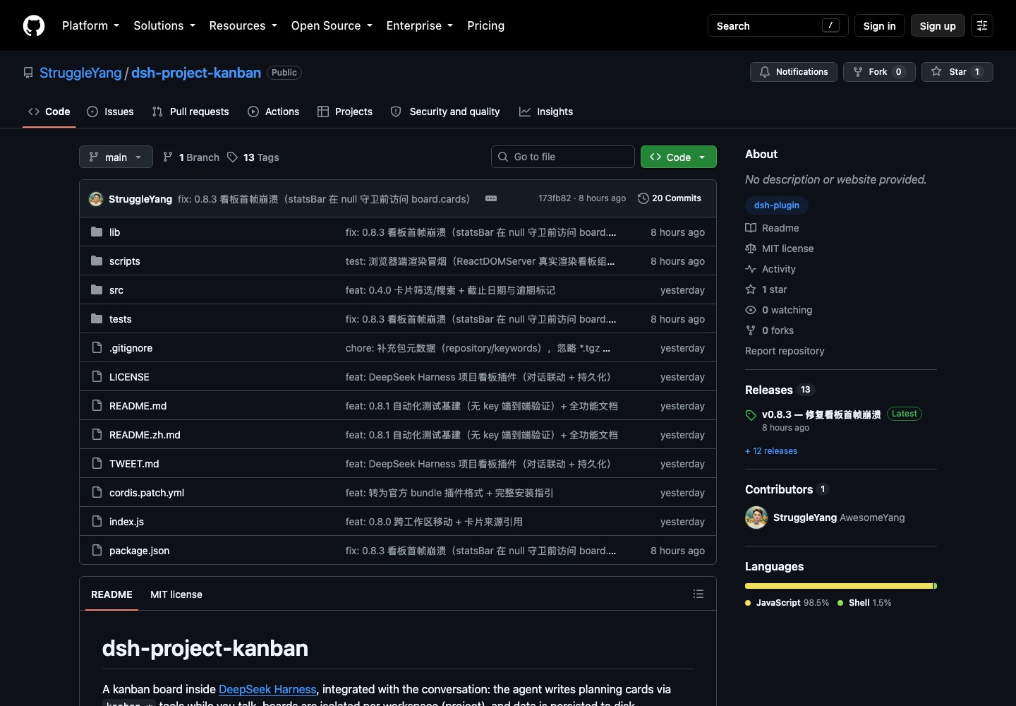
Task: Switch to Security and quality tab
Action: point(445,112)
